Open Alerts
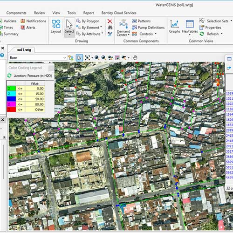The image size is (233, 233). click(28, 27)
